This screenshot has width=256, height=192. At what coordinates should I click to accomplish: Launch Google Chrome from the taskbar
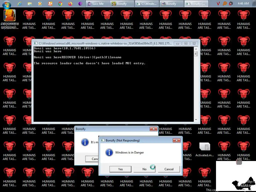(60, 3)
